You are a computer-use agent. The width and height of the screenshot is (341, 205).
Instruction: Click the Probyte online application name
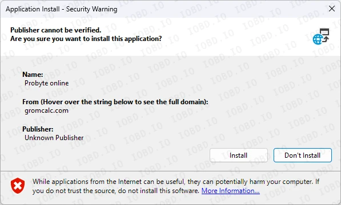46,83
